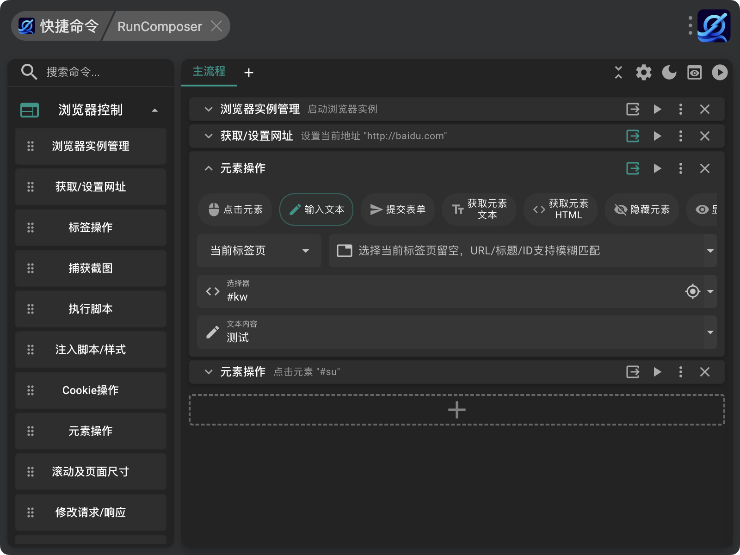Toggle output icon on 点击元素 "#su" row

click(x=633, y=372)
